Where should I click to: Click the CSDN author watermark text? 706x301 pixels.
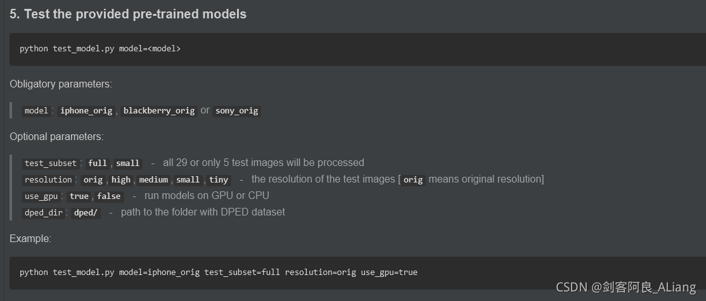[x=626, y=287]
